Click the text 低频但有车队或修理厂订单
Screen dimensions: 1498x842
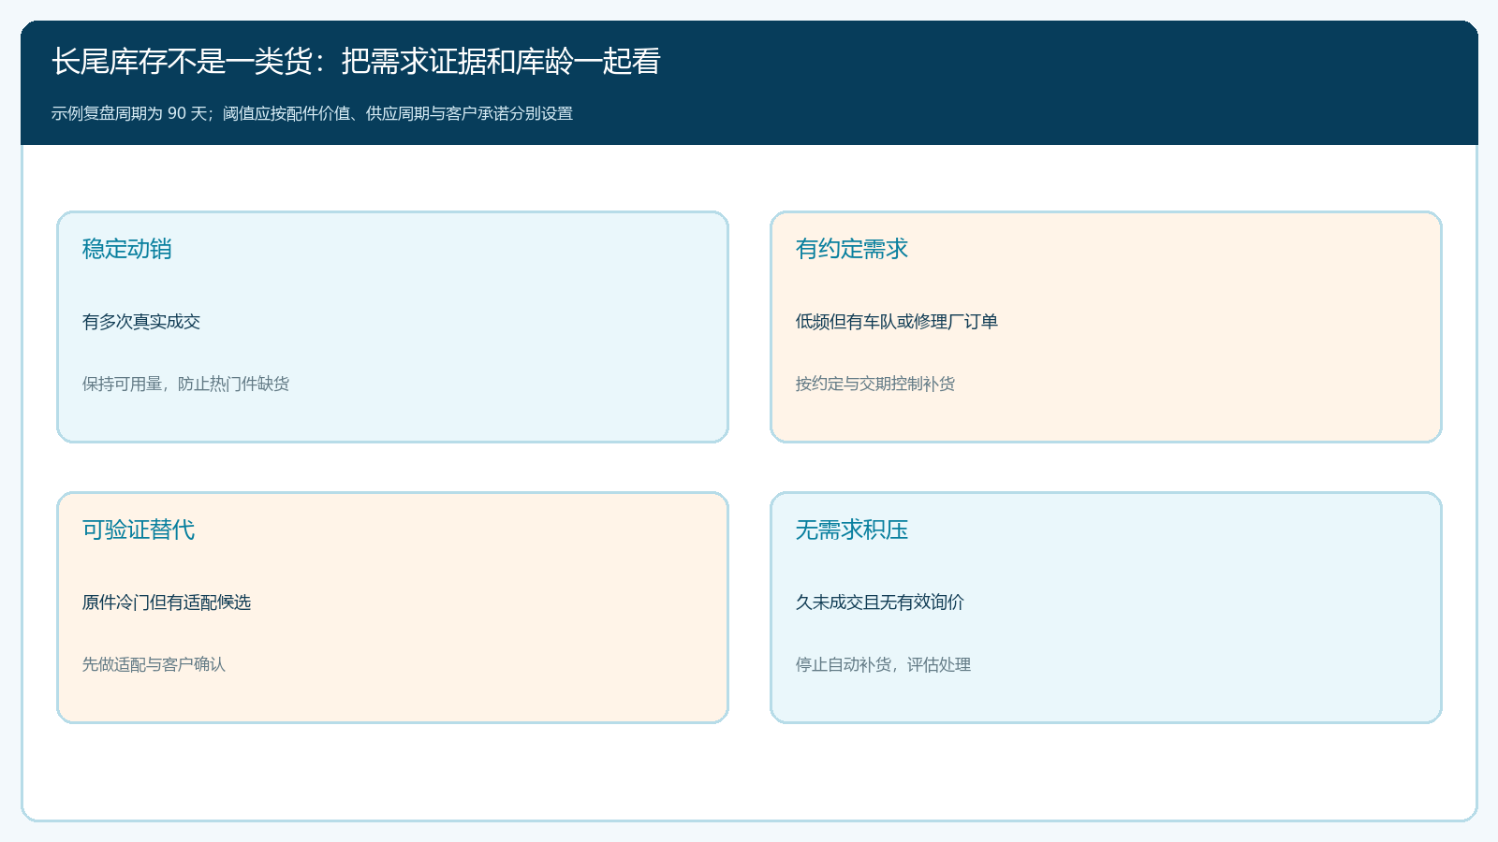pyautogui.click(x=897, y=322)
